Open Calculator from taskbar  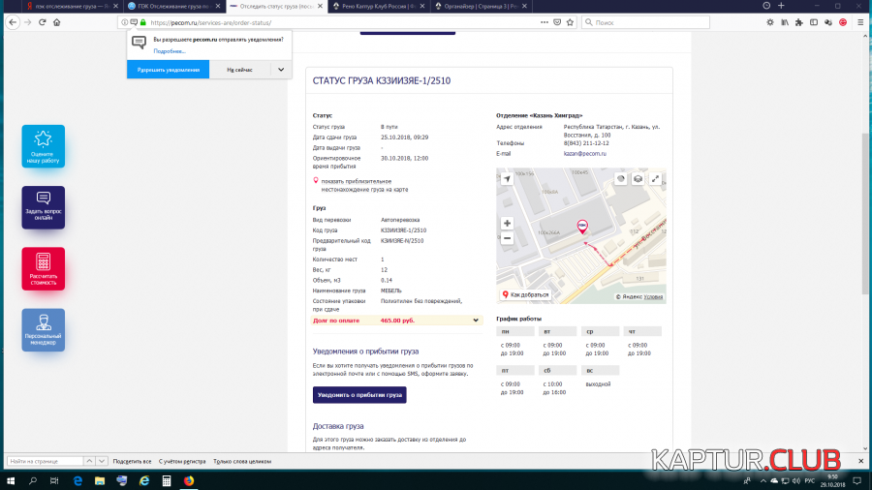pyautogui.click(x=167, y=480)
